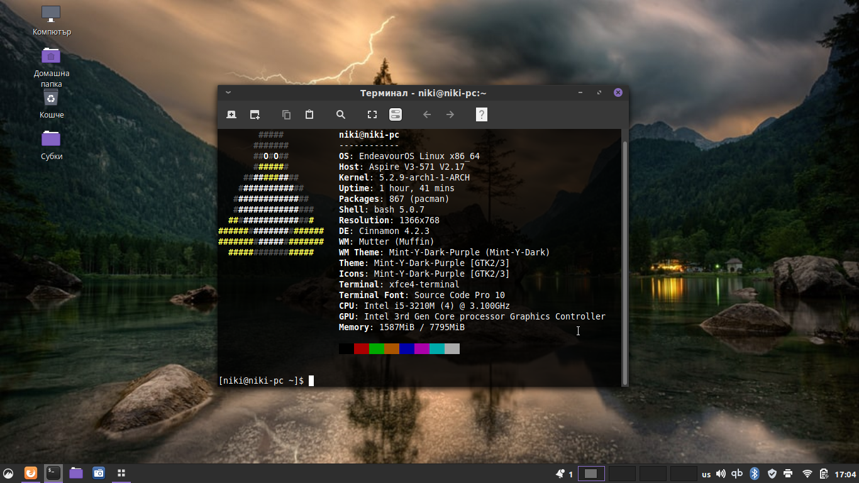Click the green color block in terminal

(x=376, y=348)
